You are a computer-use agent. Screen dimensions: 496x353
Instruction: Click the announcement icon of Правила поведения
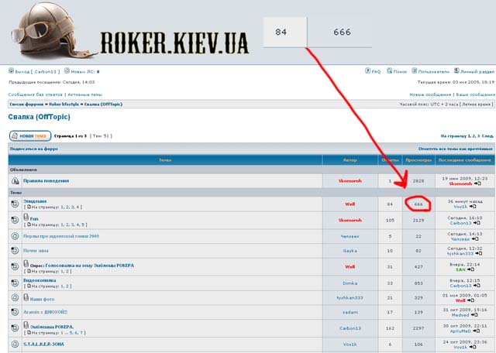[x=15, y=181]
